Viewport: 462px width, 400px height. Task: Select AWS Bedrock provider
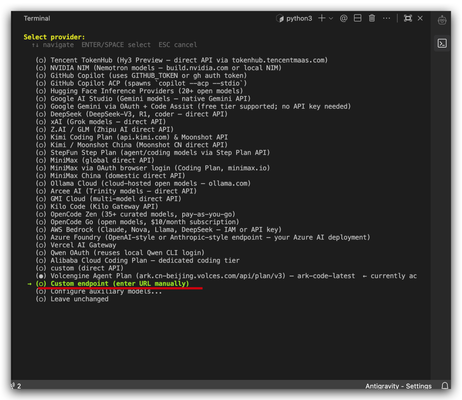[159, 229]
